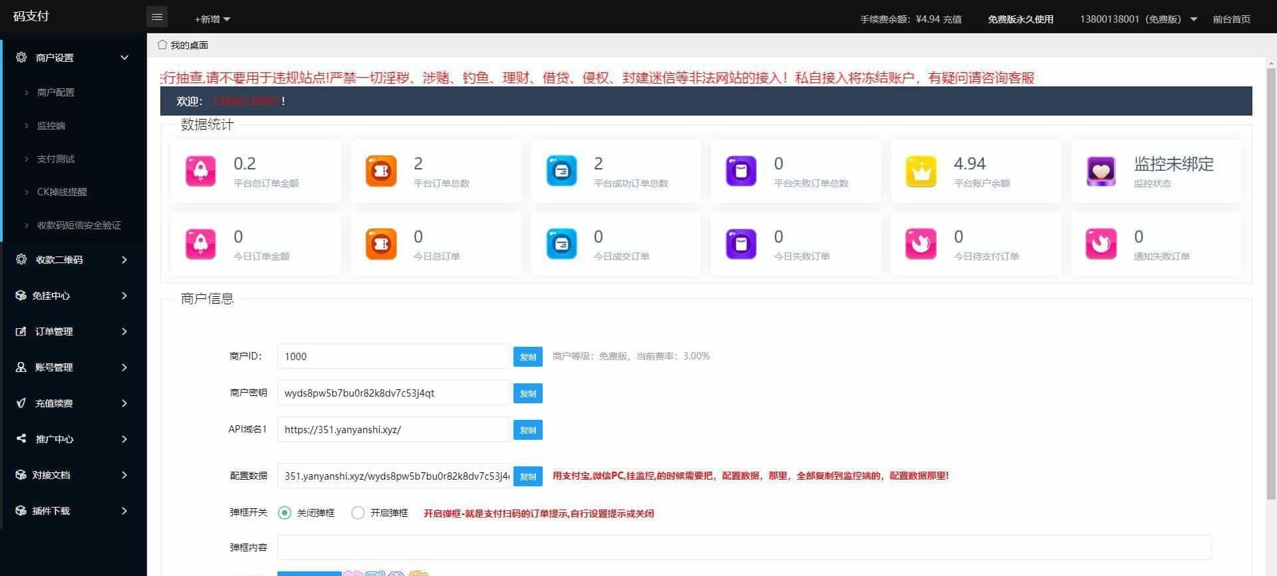Click the 4.94 account balance value

[x=970, y=163]
